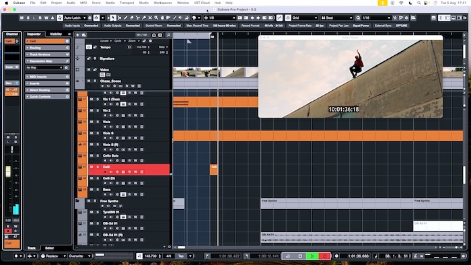The image size is (471, 265).
Task: Select the Split scissors tool
Action: click(138, 17)
